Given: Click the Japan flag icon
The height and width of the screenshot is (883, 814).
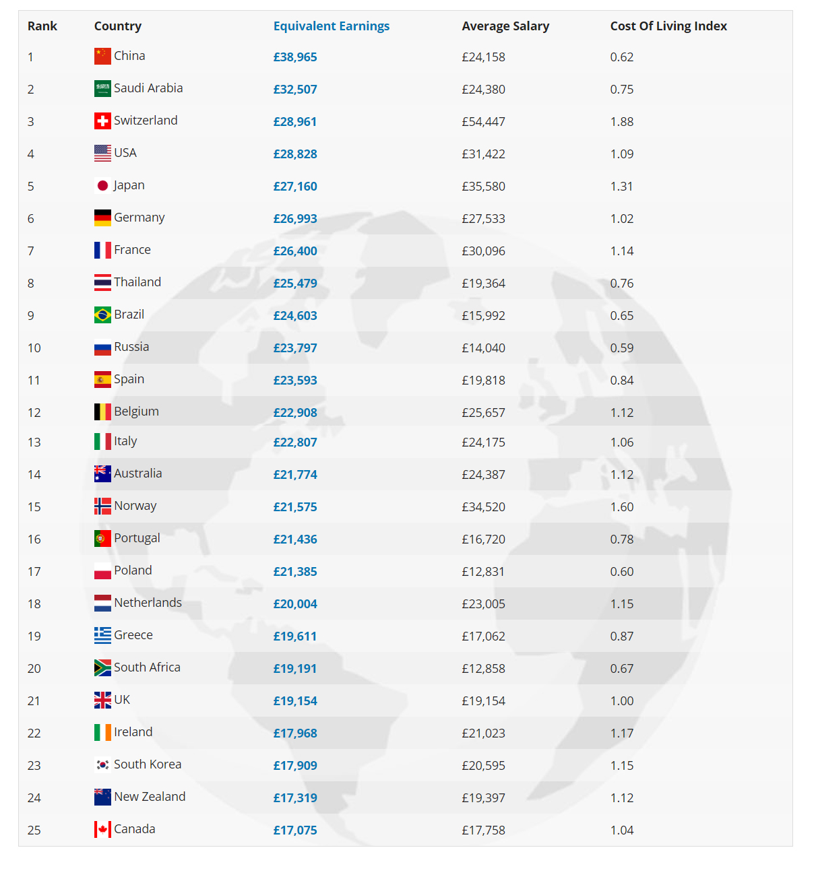Looking at the screenshot, I should (102, 185).
